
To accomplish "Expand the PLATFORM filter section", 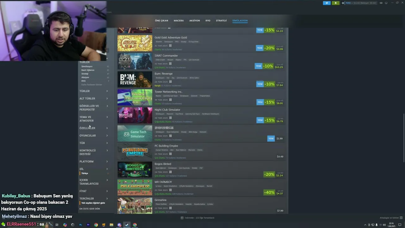I will (x=94, y=161).
